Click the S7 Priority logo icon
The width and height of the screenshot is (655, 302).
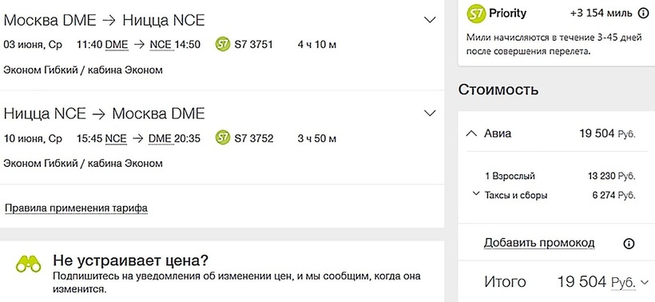tap(476, 14)
